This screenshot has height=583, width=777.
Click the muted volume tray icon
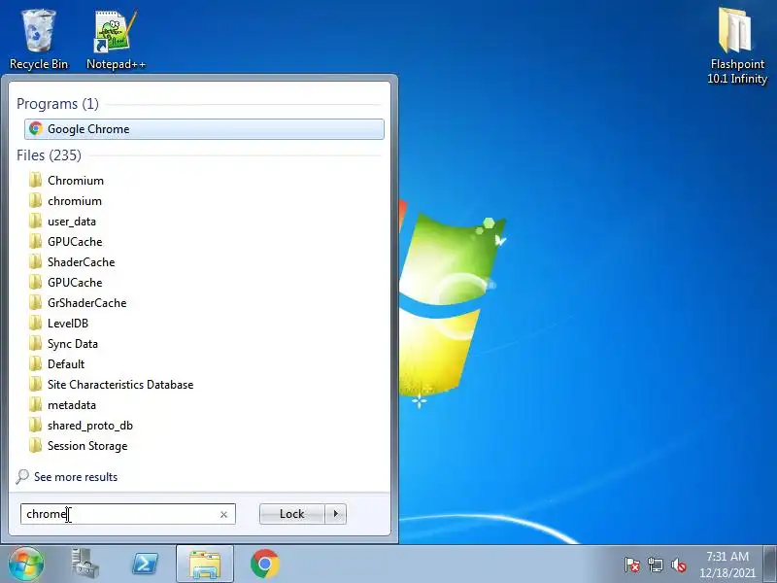pos(678,565)
